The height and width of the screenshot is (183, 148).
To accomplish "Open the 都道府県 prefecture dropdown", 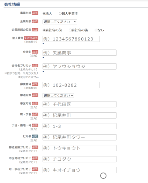I will click(x=58, y=96).
